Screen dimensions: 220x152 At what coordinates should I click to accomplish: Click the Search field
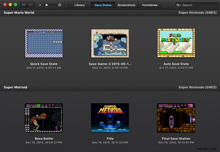pos(197,5)
